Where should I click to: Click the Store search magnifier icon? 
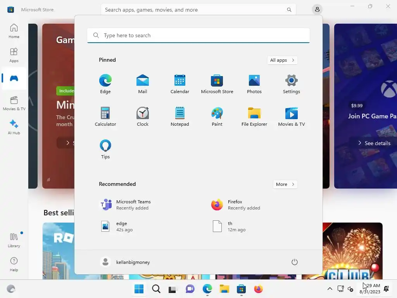[x=289, y=10]
